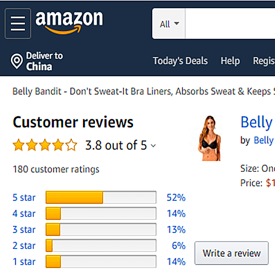Filter reviews by 2 star link
Viewport: 275px width, 275px height.
(24, 246)
